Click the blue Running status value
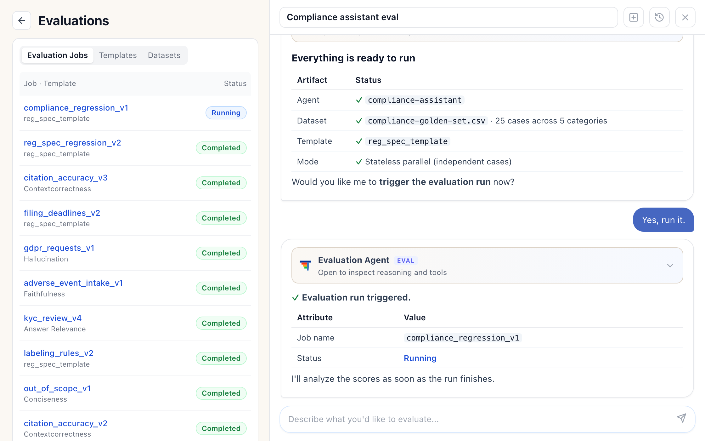The width and height of the screenshot is (705, 441). (x=420, y=358)
